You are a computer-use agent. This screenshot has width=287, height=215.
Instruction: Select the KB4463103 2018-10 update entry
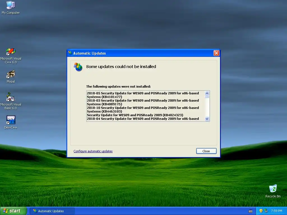coord(143,109)
